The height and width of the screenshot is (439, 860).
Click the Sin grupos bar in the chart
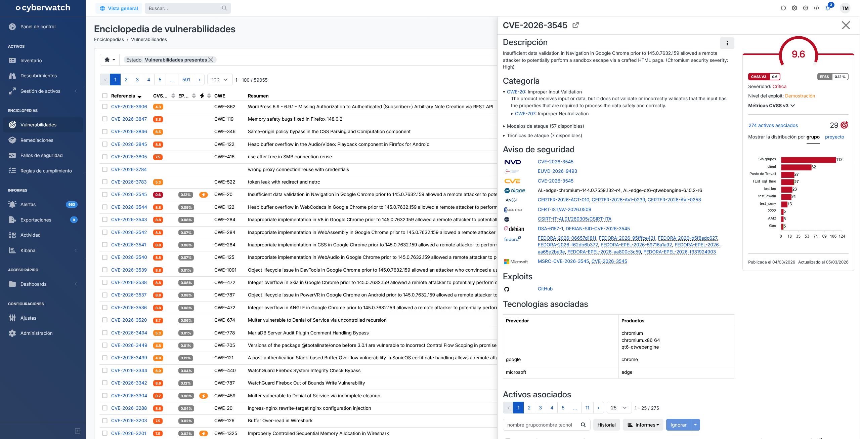(809, 160)
